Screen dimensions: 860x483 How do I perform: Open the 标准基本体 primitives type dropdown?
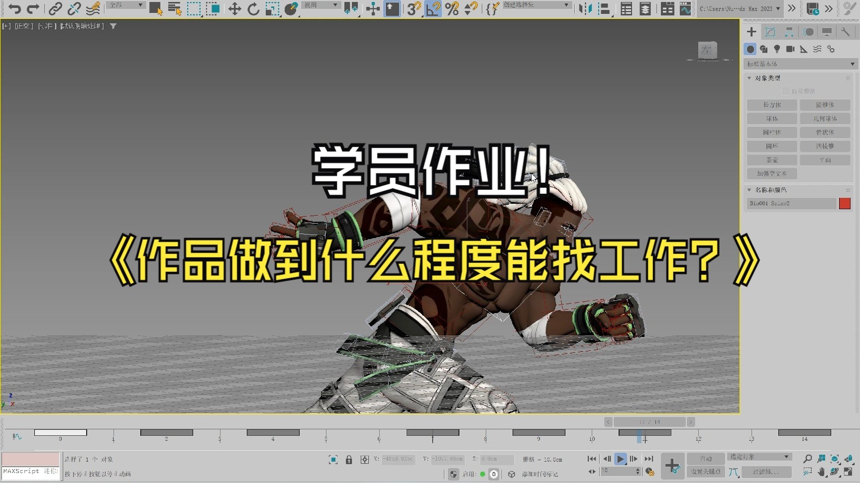pyautogui.click(x=800, y=64)
